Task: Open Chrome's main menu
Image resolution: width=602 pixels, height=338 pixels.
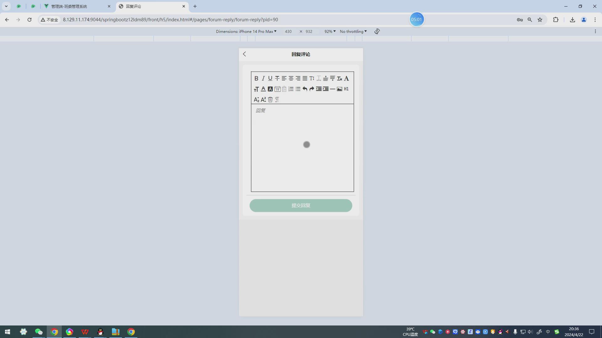Action: [x=595, y=19]
